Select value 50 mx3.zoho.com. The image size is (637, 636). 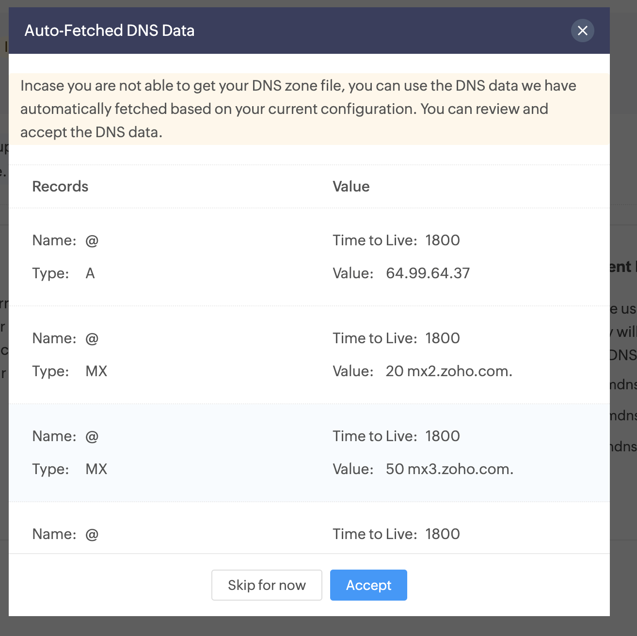tap(449, 469)
